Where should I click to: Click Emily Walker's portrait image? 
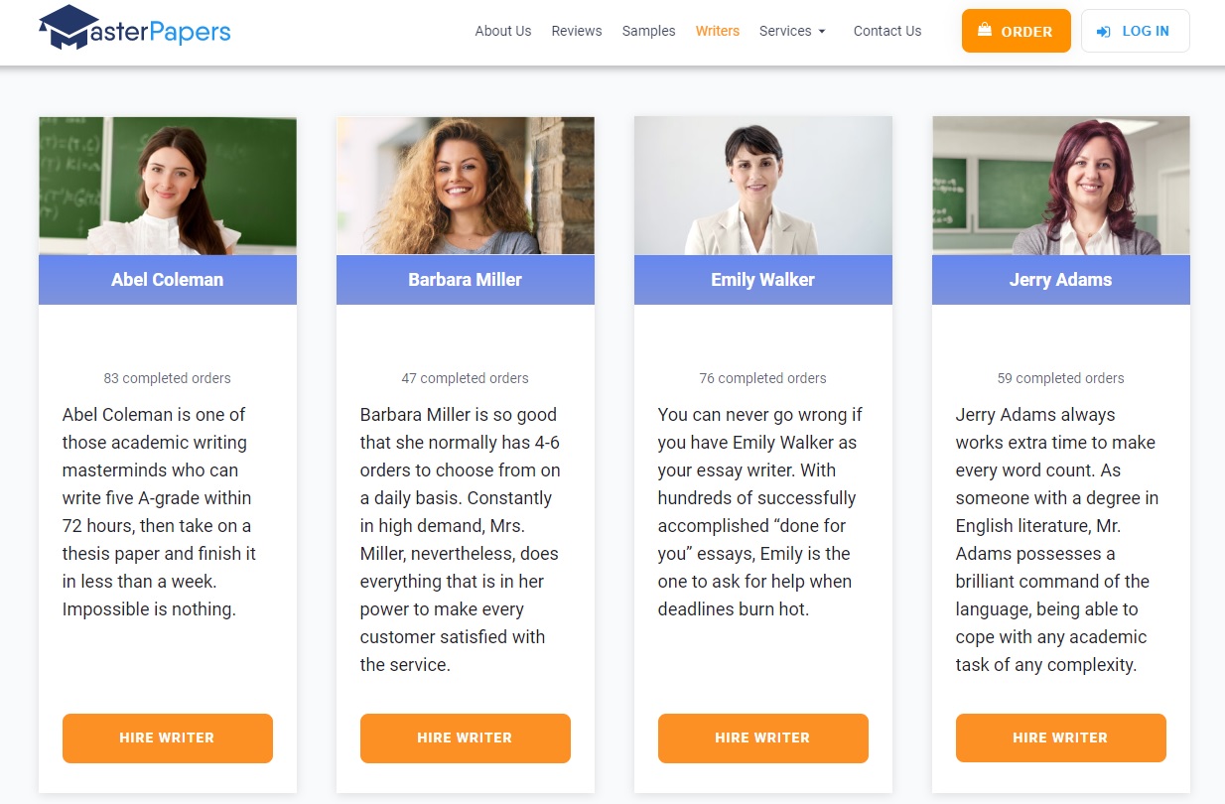(x=763, y=186)
